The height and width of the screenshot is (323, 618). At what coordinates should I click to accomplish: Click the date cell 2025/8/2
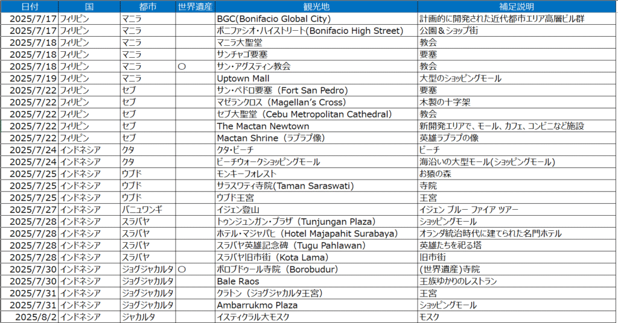point(36,317)
